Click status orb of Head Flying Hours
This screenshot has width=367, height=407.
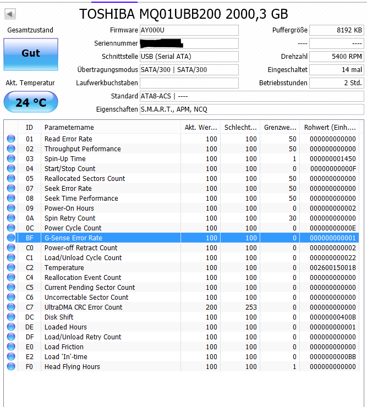(11, 366)
